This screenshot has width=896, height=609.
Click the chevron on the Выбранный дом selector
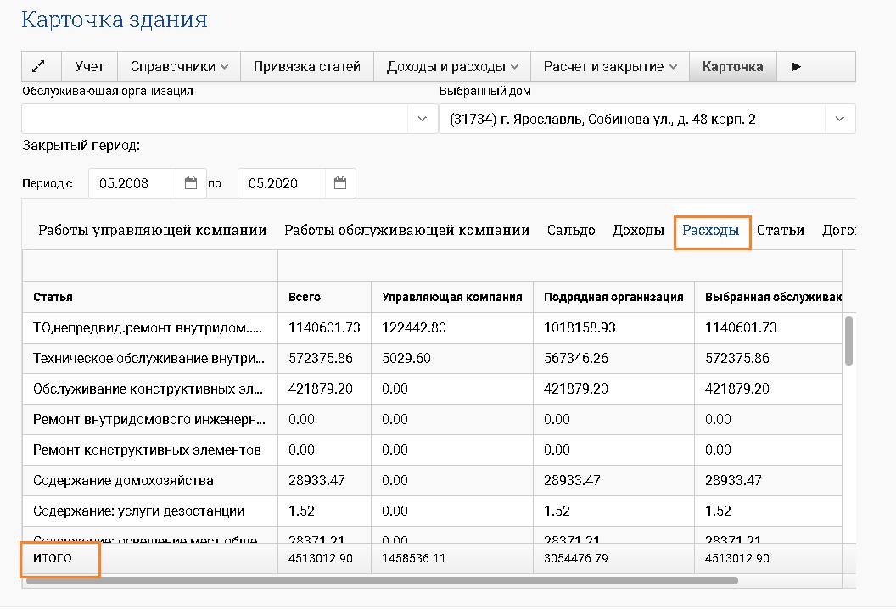(840, 119)
